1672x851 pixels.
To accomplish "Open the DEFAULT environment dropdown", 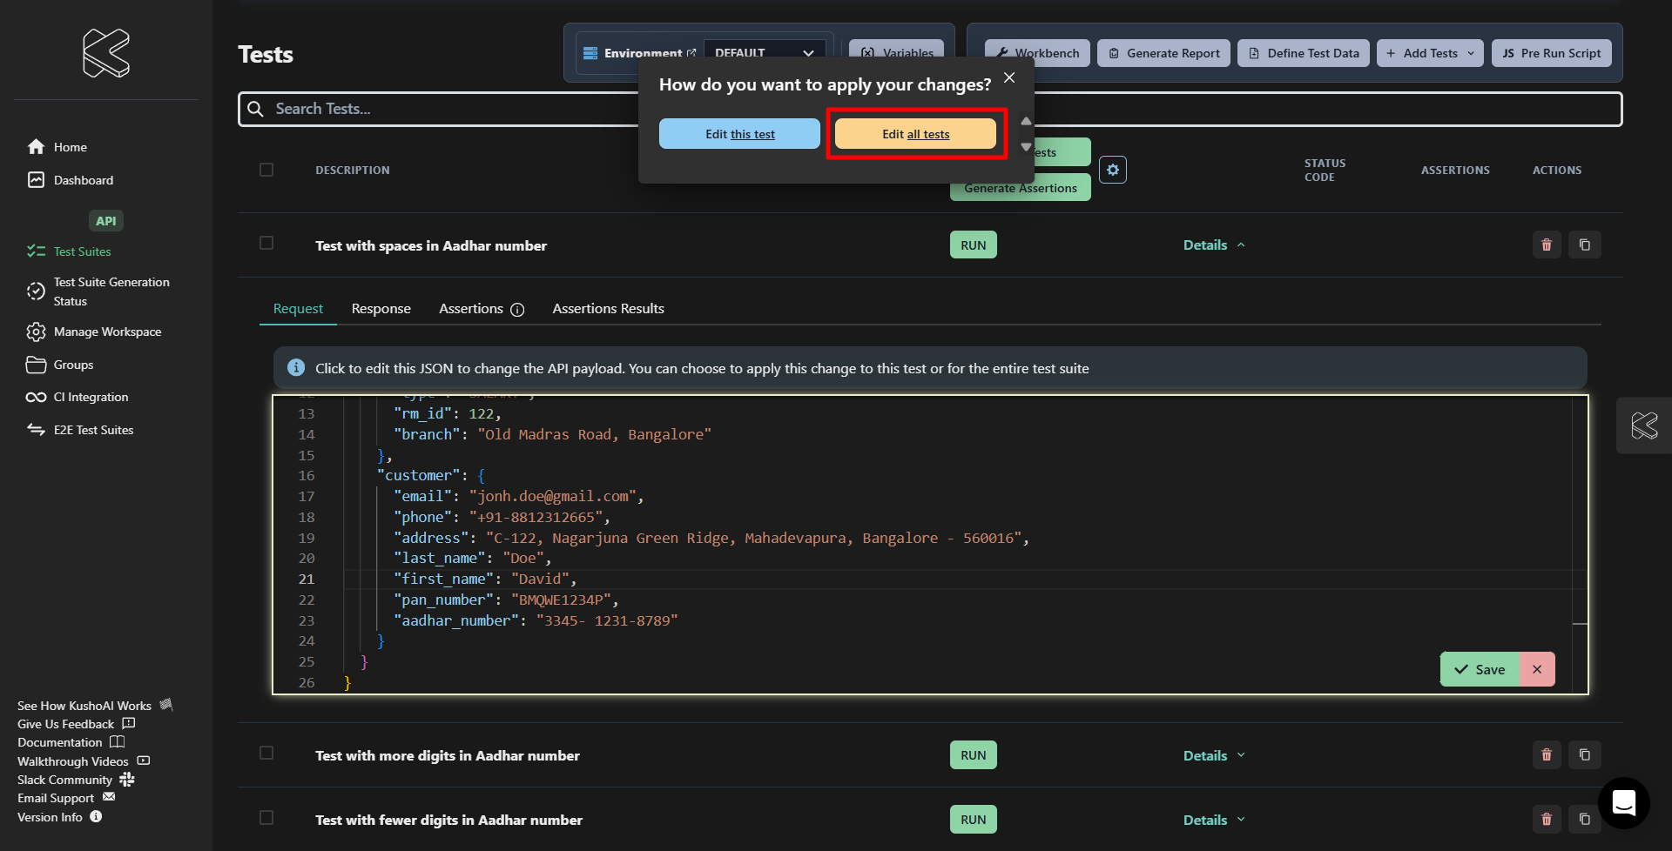I will tap(764, 52).
